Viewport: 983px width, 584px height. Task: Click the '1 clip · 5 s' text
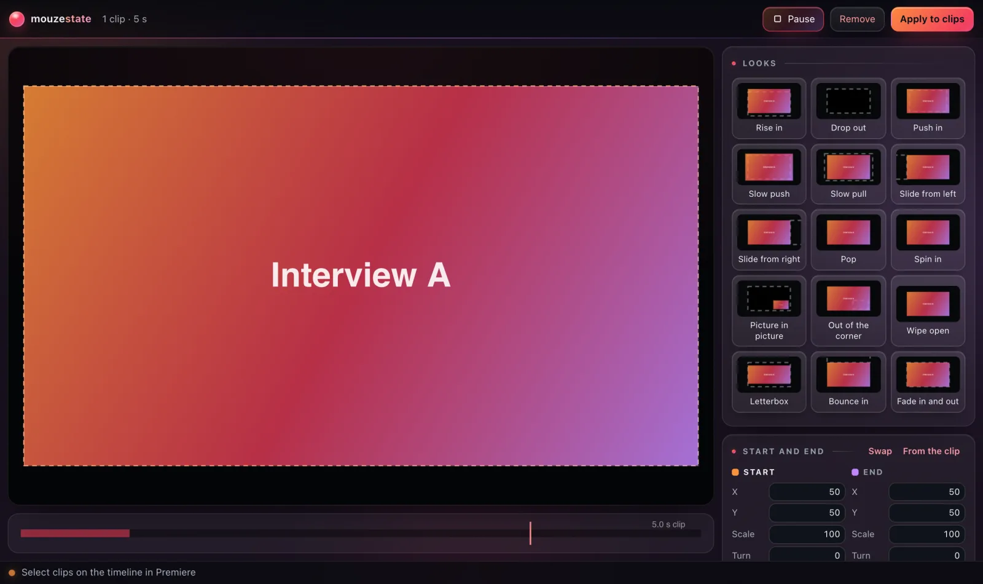(125, 19)
